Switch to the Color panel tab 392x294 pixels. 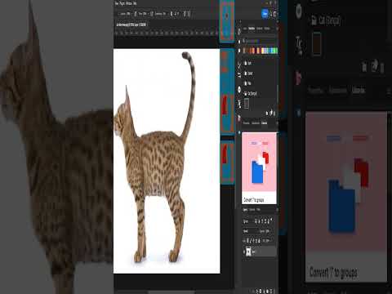(245, 29)
